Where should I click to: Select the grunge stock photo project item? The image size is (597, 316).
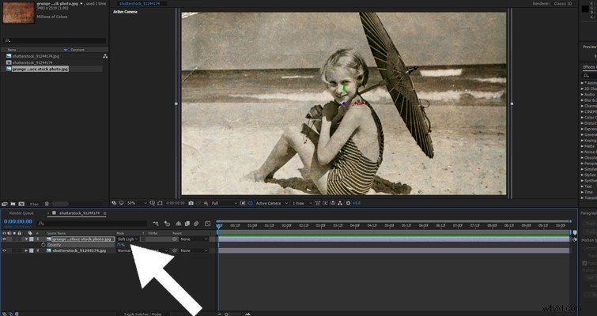40,69
